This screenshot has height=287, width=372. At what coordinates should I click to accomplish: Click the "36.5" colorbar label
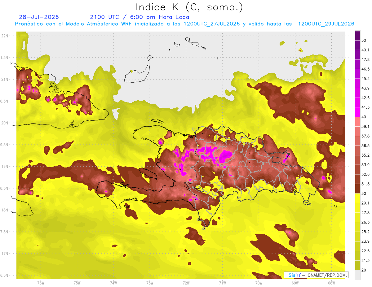(366, 146)
